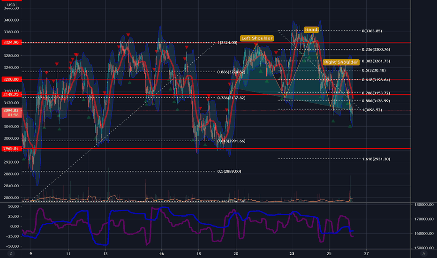Click Fibonacci level 0.382(3261.73) label
437x258 pixels.
pyautogui.click(x=376, y=61)
